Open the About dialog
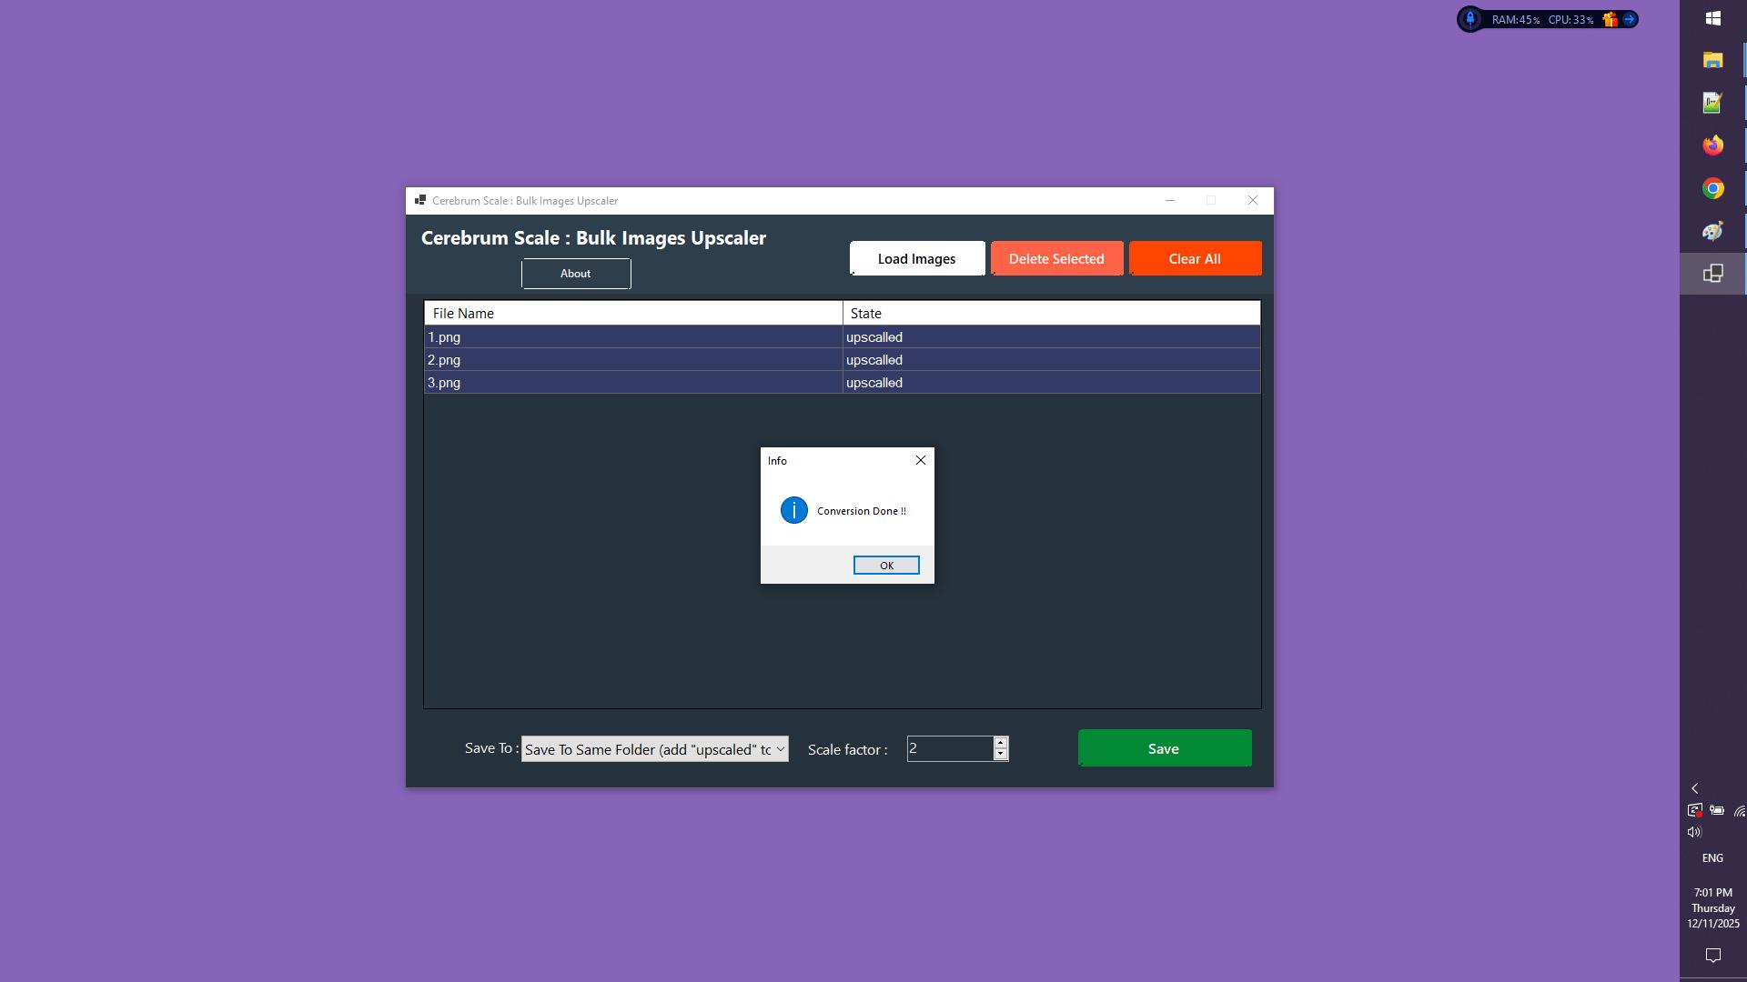The image size is (1747, 982). point(575,273)
